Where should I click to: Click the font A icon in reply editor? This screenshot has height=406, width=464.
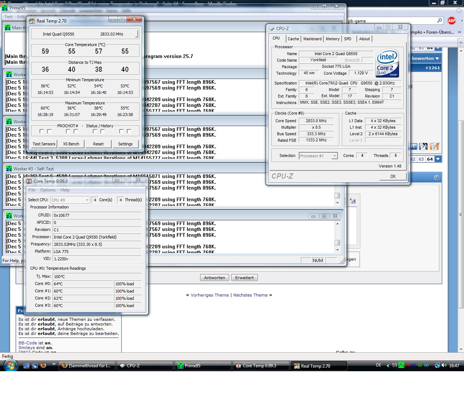click(x=353, y=200)
